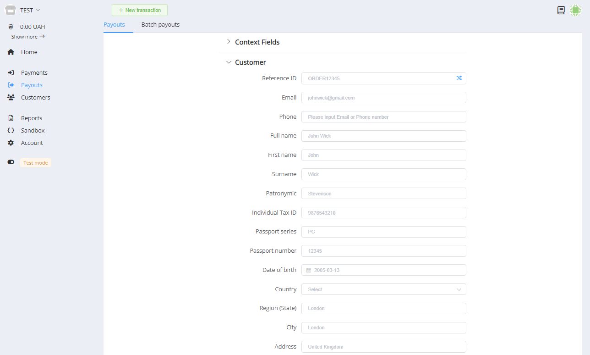590x355 pixels.
Task: Expand the Context Fields section
Action: pyautogui.click(x=257, y=42)
